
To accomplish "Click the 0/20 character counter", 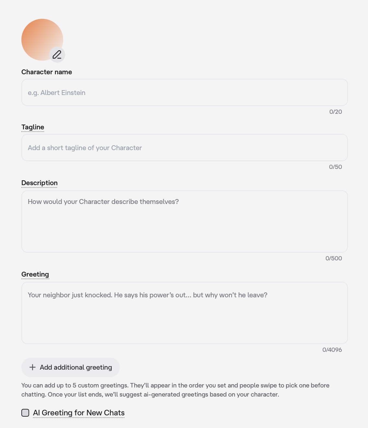I will point(336,112).
